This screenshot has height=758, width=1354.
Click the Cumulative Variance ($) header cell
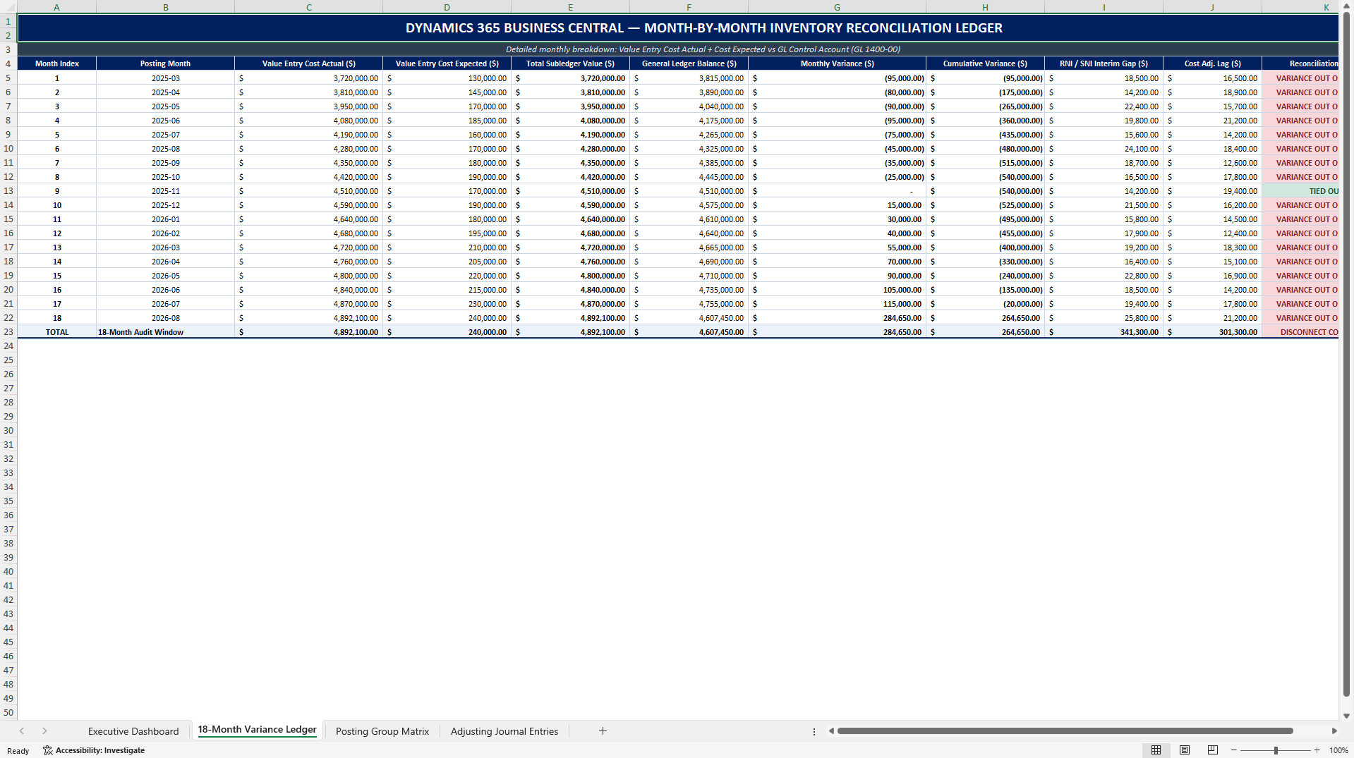click(x=985, y=63)
